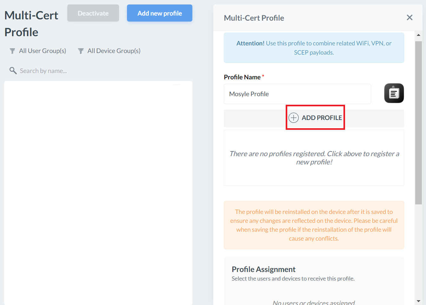Click the funnel icon beside All User Group(s)
The height and width of the screenshot is (305, 426).
(x=12, y=51)
